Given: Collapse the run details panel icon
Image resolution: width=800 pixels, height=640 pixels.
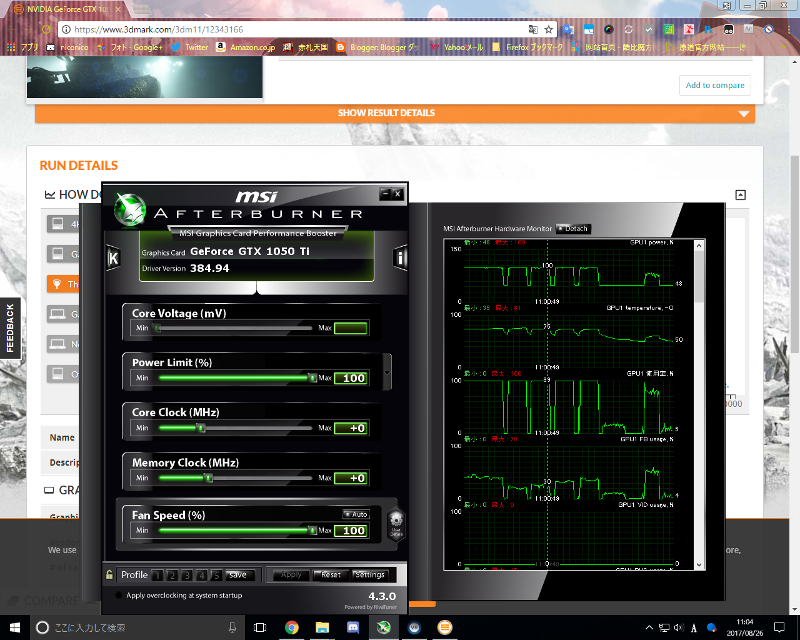Looking at the screenshot, I should (741, 195).
